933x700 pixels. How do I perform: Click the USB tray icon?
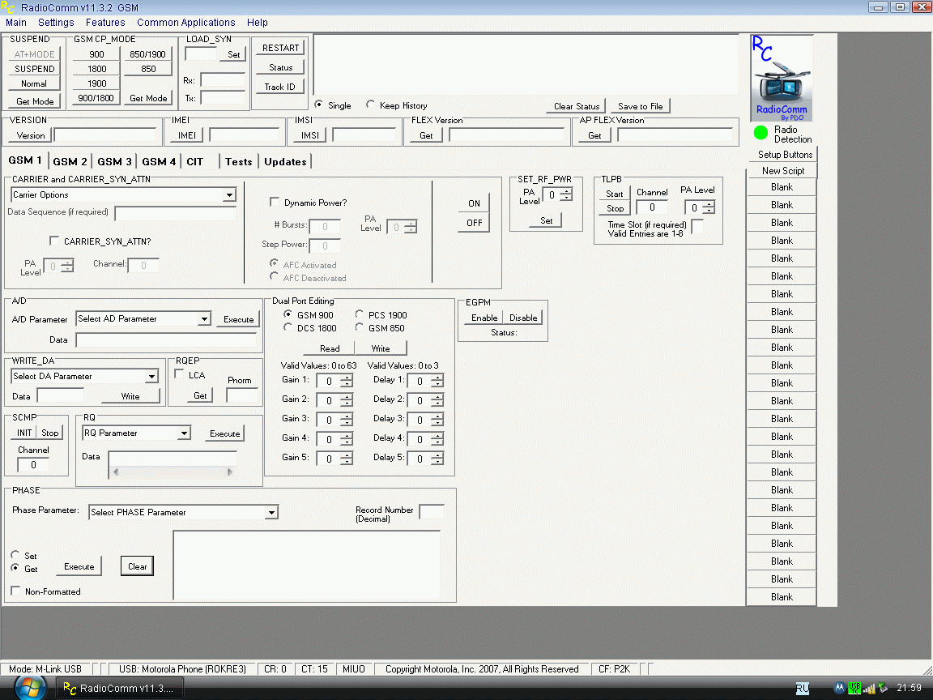(x=854, y=688)
